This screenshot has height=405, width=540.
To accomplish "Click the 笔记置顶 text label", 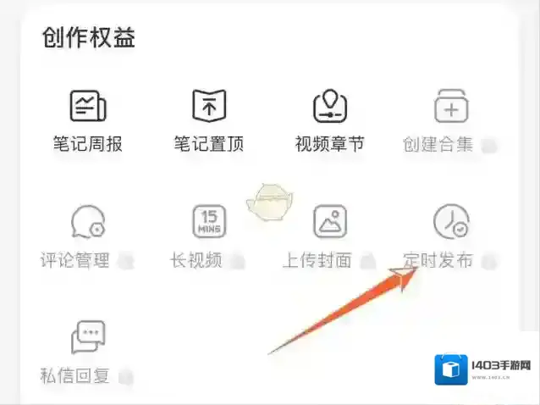I will [x=209, y=144].
